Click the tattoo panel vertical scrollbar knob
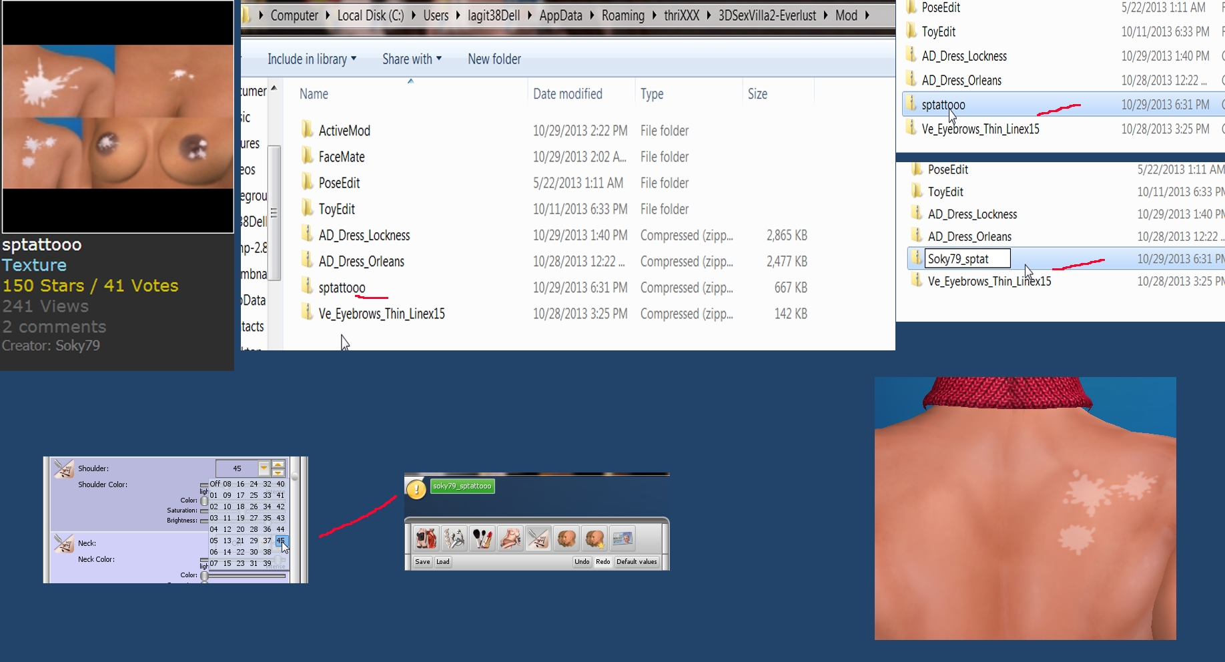The image size is (1225, 662). (294, 476)
